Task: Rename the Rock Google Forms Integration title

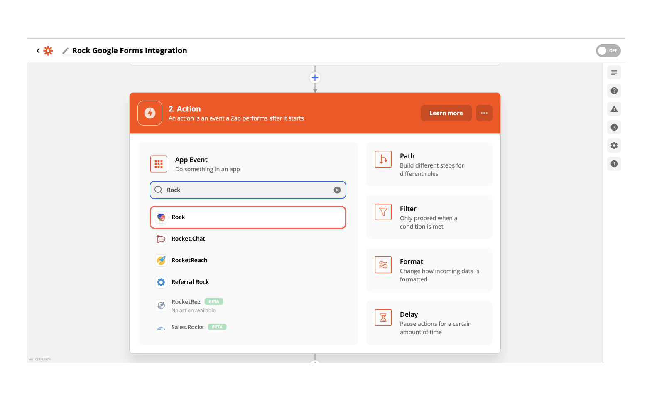Action: click(x=130, y=51)
